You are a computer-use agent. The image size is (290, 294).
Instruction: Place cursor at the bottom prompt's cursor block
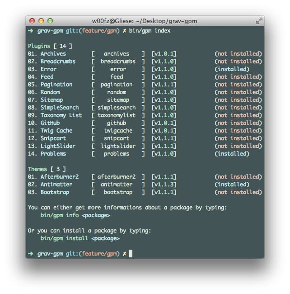tap(131, 254)
